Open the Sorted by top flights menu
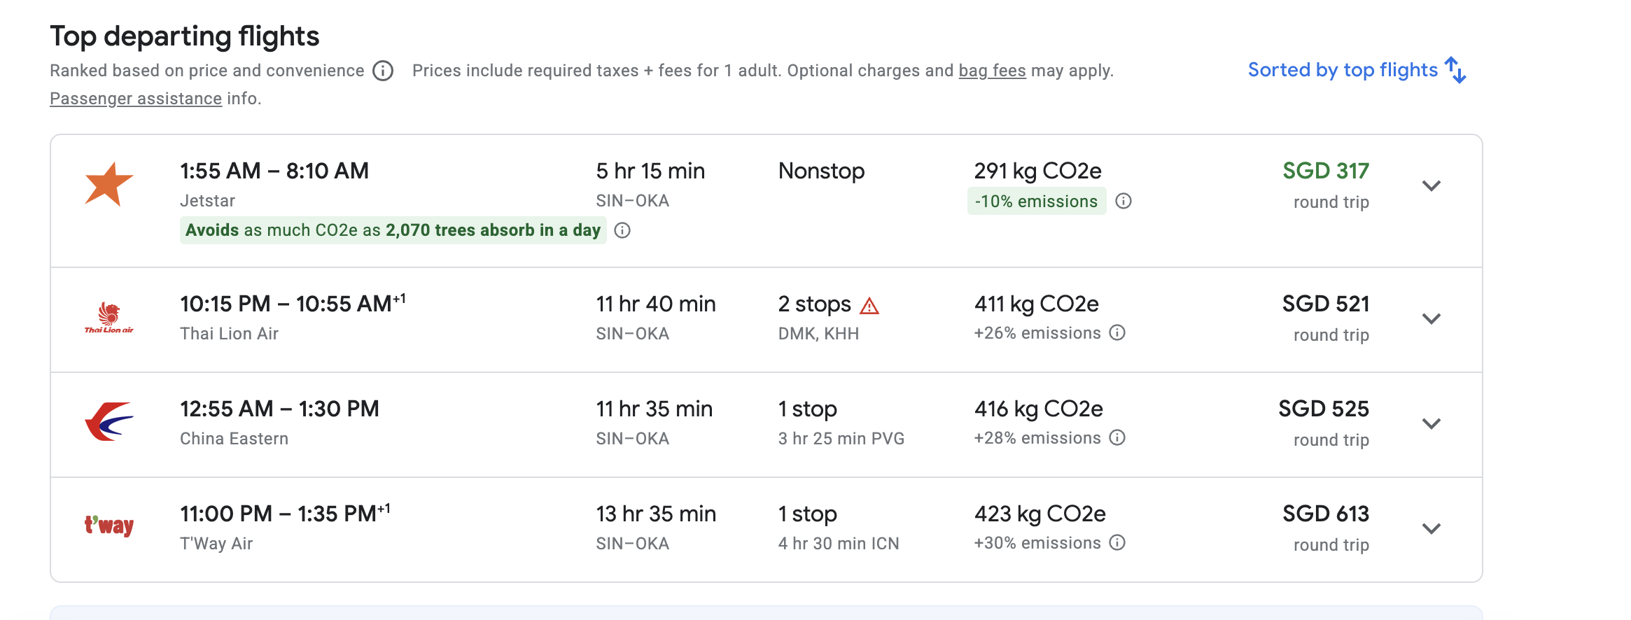Screen dimensions: 1631x620 click(1357, 70)
